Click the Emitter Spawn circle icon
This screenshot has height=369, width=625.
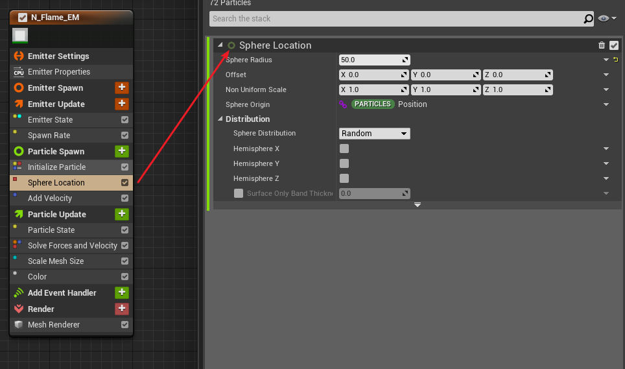pos(19,88)
